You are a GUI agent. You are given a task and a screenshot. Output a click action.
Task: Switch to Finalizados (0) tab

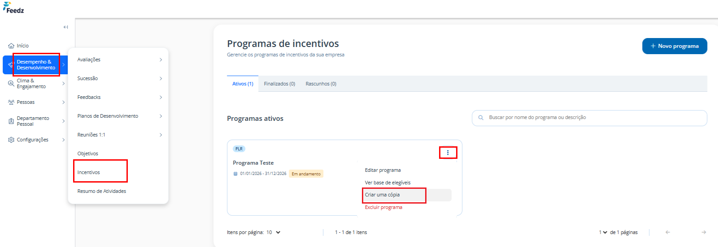(279, 84)
